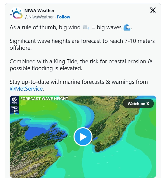Click the @NiwaWeather handle
Image resolution: width=164 pixels, height=178 pixels.
(39, 17)
